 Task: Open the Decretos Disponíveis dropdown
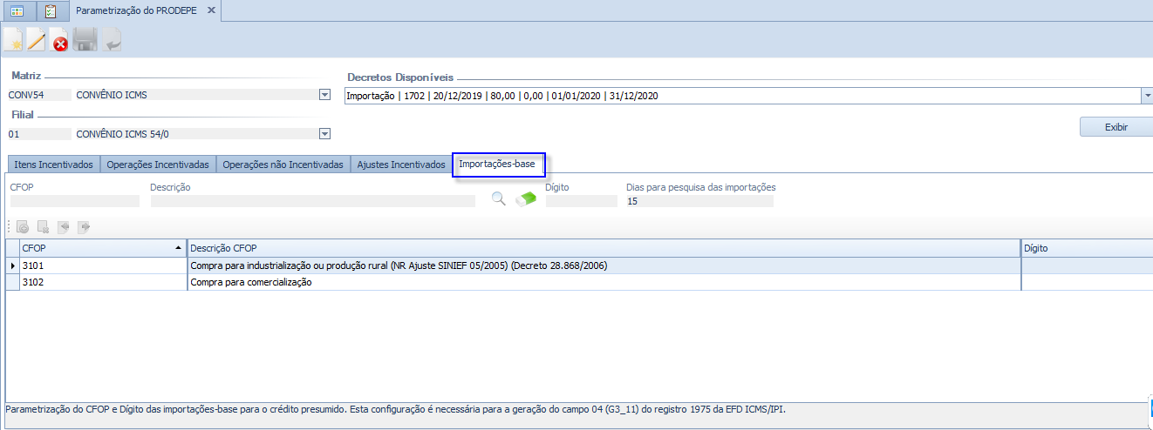pos(1146,96)
